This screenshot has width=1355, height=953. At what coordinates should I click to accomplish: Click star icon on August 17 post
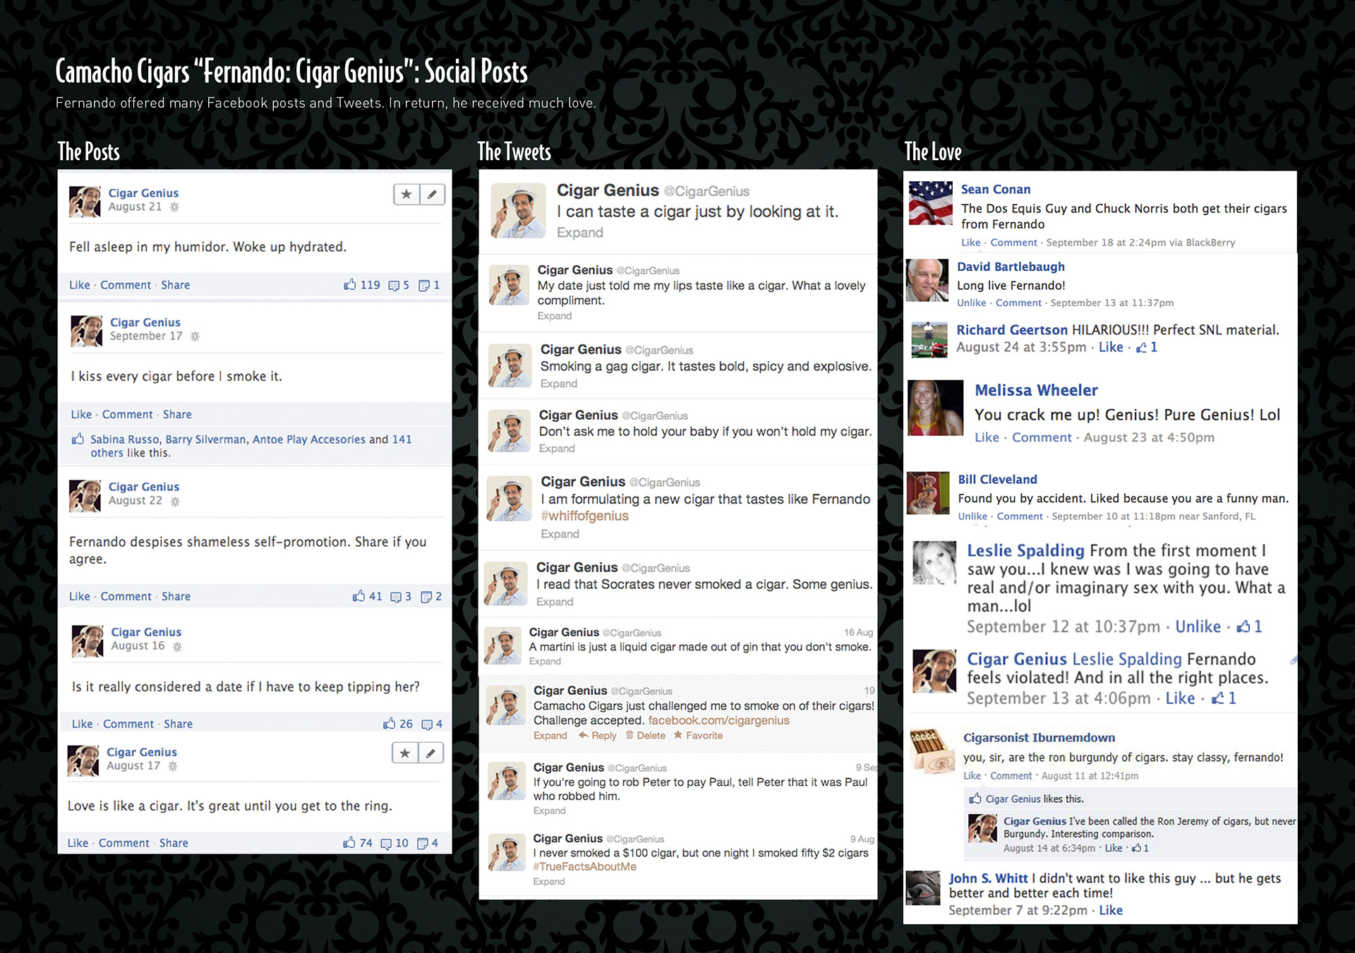tap(405, 753)
